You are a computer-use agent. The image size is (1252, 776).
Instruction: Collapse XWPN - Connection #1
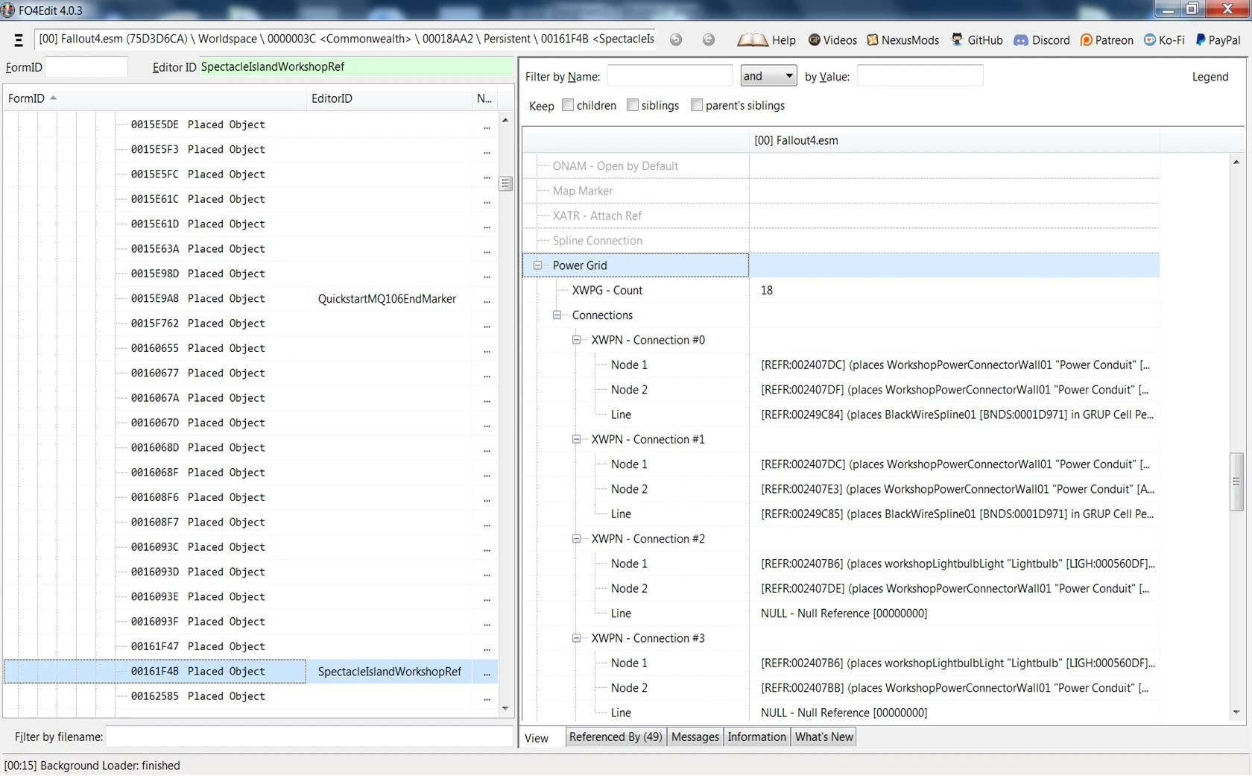click(576, 440)
